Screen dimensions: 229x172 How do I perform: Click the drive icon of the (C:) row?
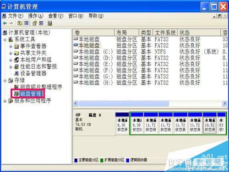[x=76, y=51]
